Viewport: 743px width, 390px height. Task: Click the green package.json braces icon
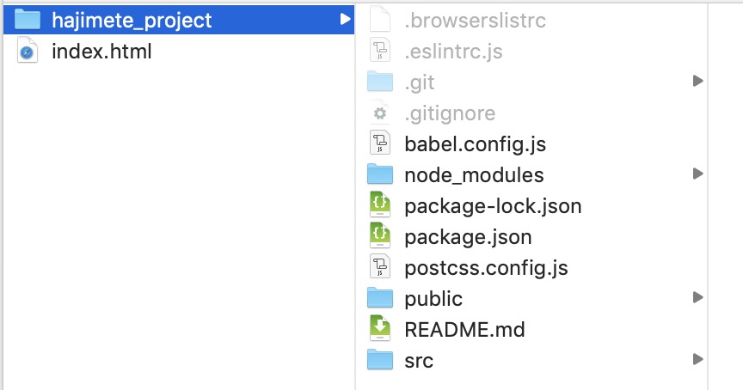coord(379,235)
